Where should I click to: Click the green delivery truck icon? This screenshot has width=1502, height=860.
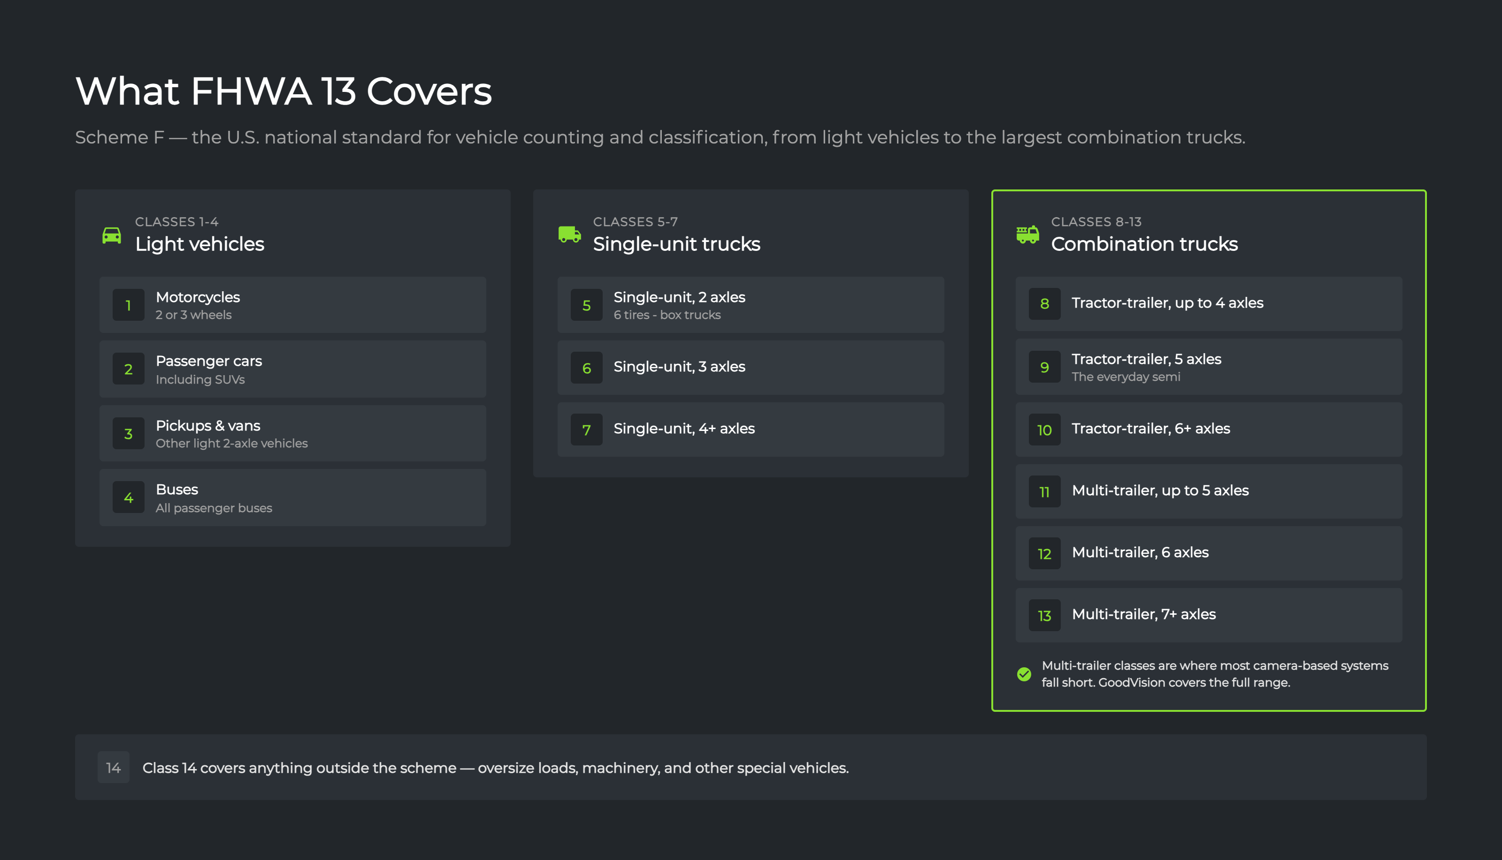click(569, 234)
